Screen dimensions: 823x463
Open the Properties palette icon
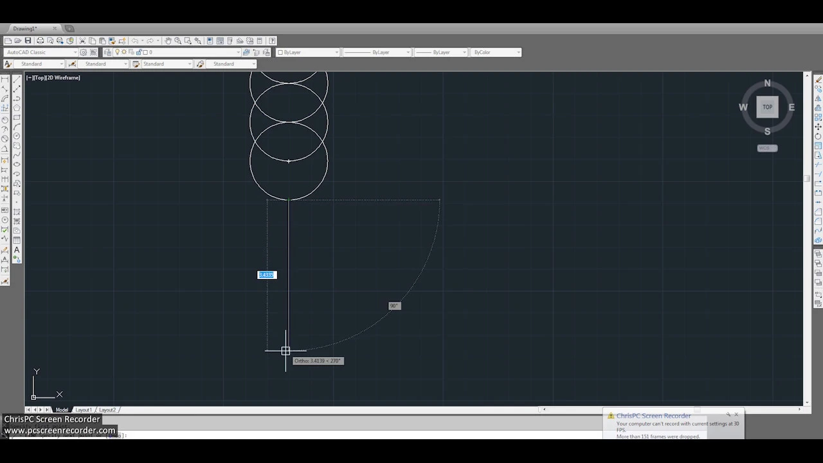[x=210, y=41]
